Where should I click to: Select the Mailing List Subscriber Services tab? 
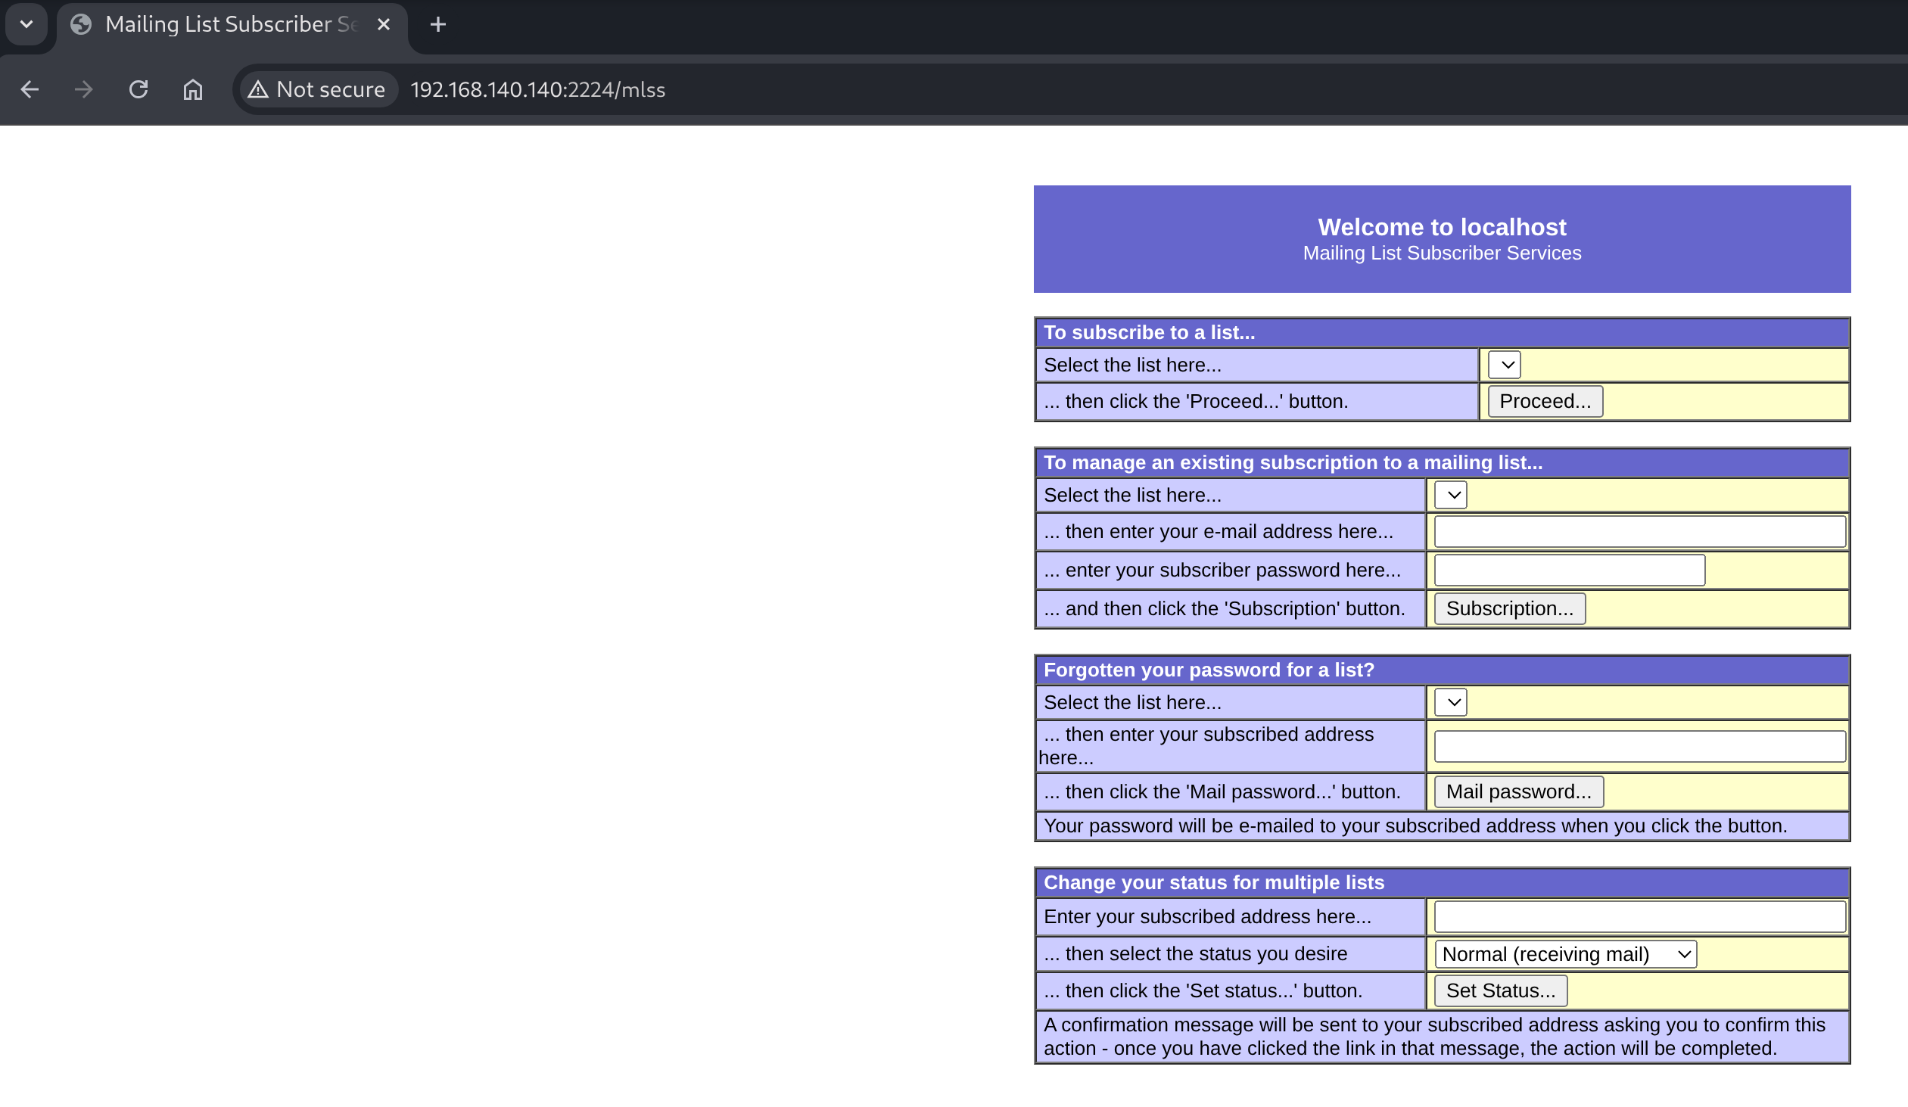click(x=227, y=24)
